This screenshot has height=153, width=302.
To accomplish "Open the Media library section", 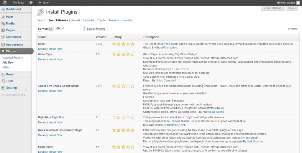I will tap(10, 24).
